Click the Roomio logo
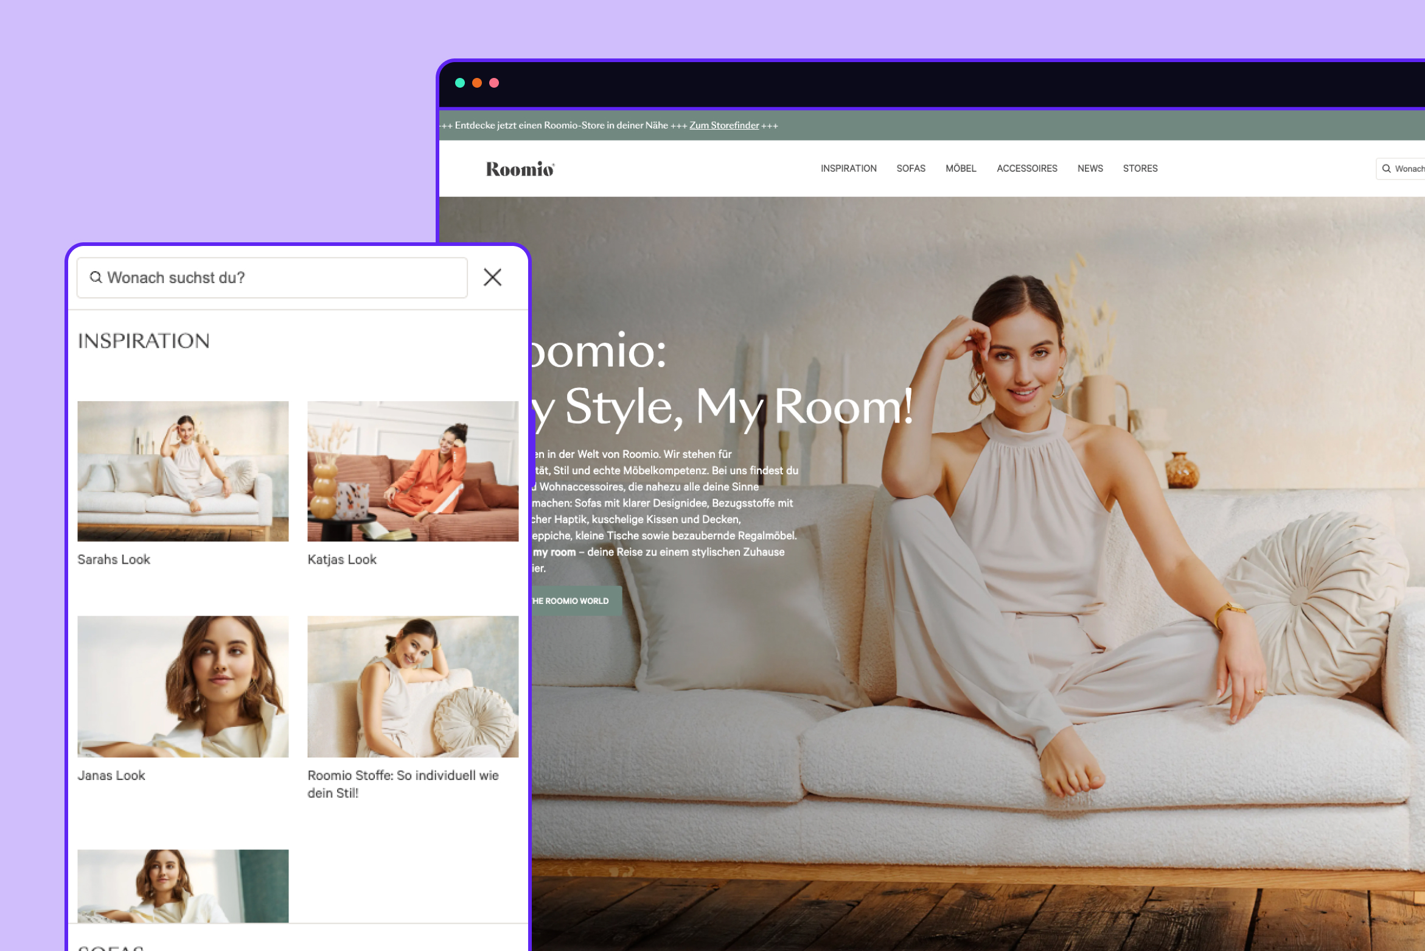 click(520, 169)
